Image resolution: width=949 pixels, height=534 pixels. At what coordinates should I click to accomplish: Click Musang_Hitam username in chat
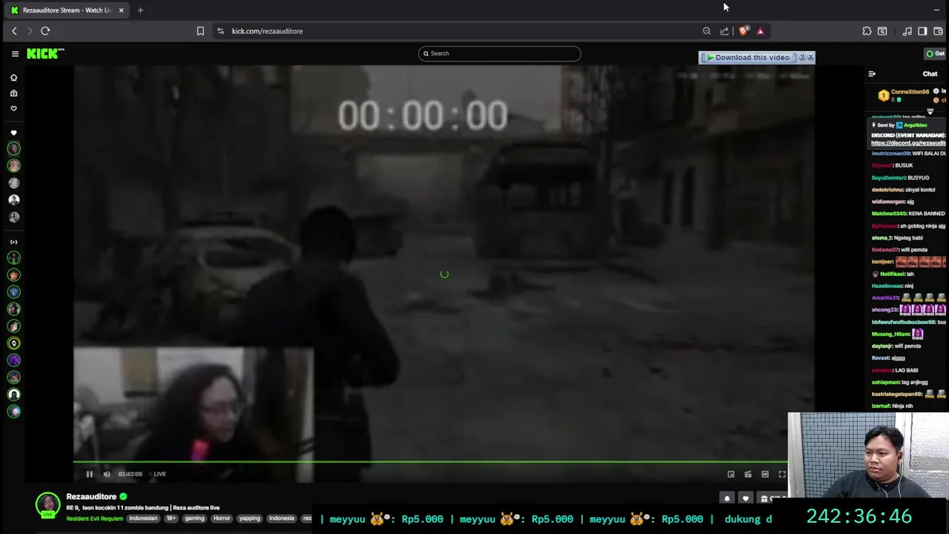[891, 334]
